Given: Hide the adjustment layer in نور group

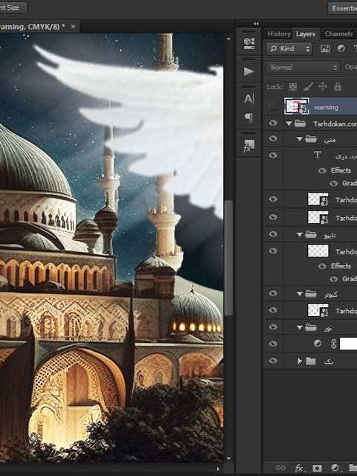Looking at the screenshot, I should [x=273, y=344].
